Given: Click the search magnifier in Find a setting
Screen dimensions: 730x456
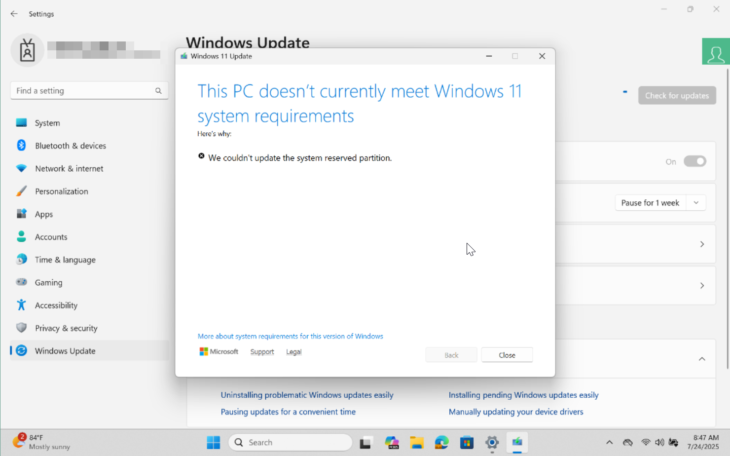Looking at the screenshot, I should tap(158, 91).
